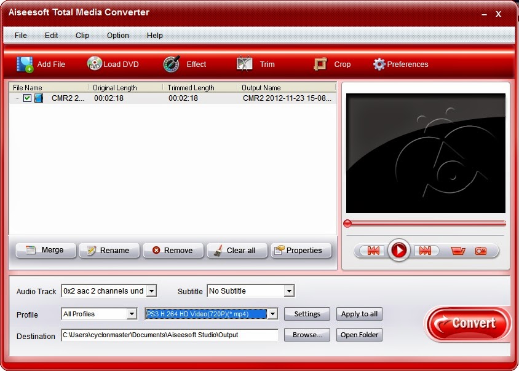Click the Open Folder button
This screenshot has width=519, height=371.
360,335
